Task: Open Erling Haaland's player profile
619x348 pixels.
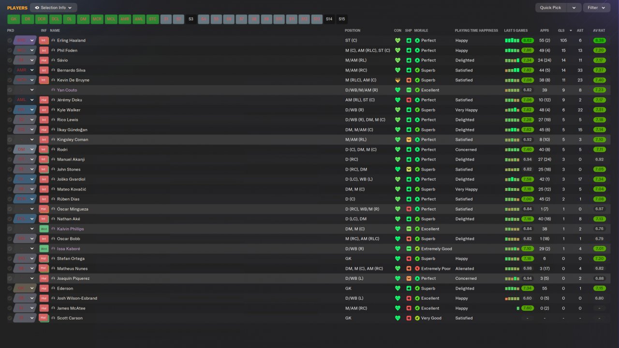Action: pyautogui.click(x=71, y=41)
